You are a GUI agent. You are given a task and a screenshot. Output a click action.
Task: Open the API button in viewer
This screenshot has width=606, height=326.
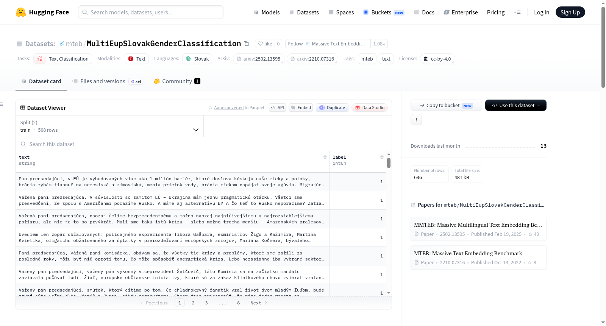pyautogui.click(x=277, y=108)
